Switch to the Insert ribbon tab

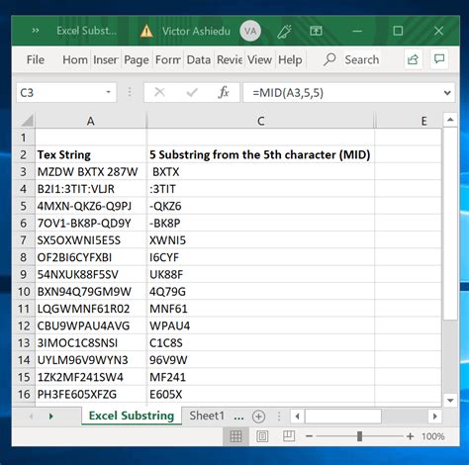[106, 59]
